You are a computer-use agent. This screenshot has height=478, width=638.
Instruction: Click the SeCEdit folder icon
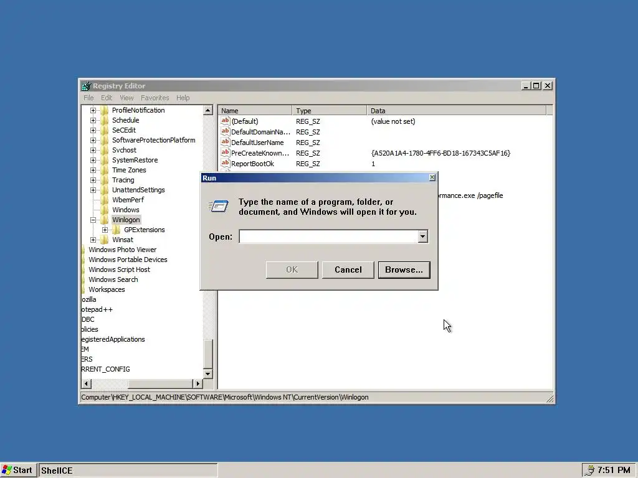(x=105, y=130)
